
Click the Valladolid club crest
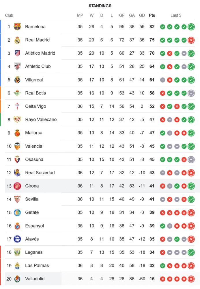17,279
